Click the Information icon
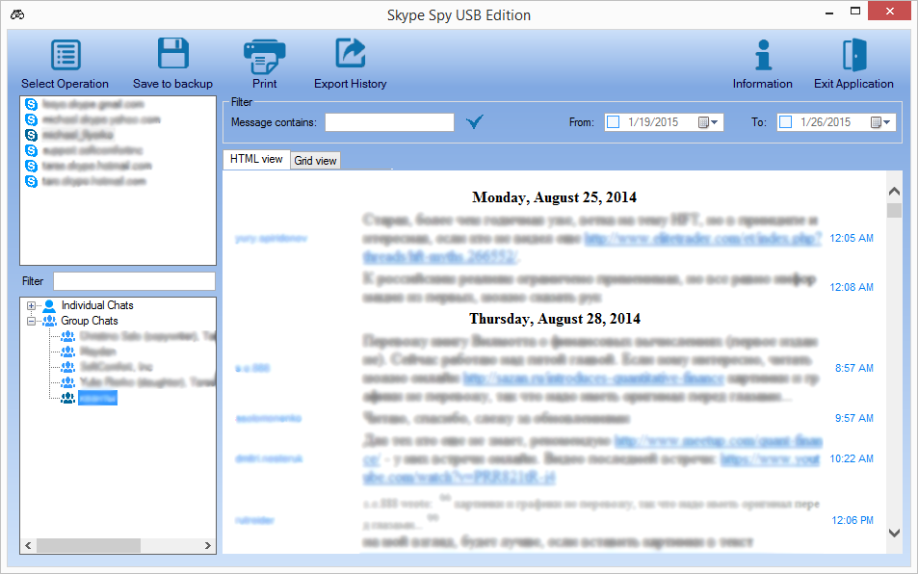The width and height of the screenshot is (918, 574). pos(762,54)
